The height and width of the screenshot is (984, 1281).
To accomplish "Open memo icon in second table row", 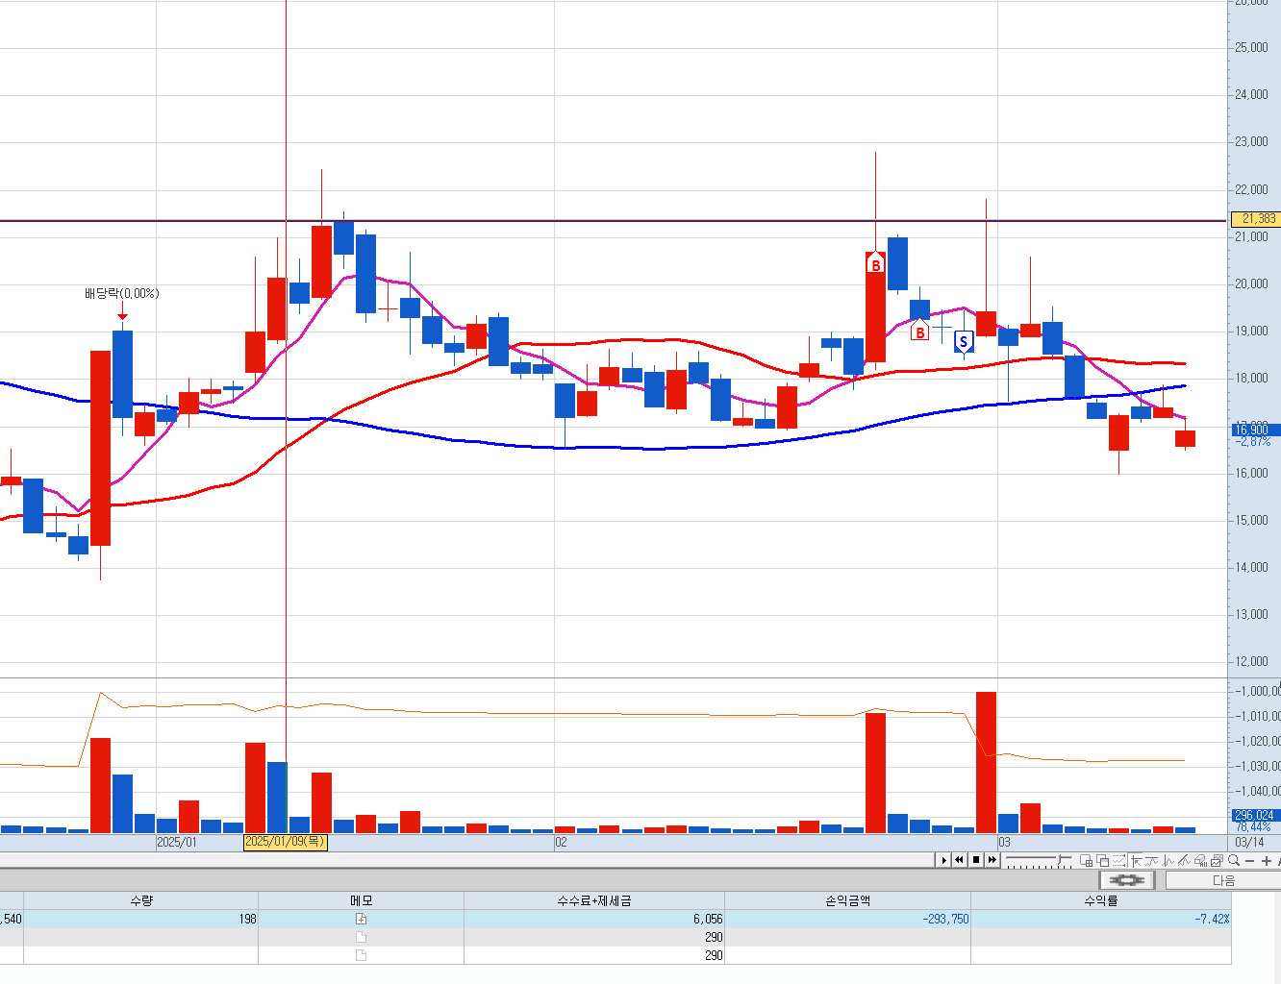I will click(362, 937).
